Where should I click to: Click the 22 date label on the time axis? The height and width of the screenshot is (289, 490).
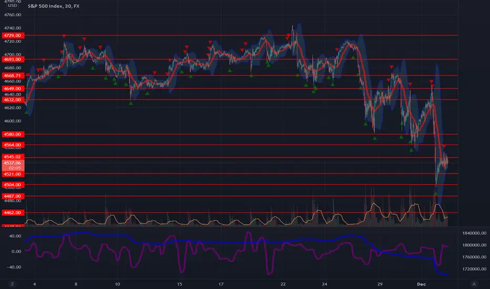point(283,284)
